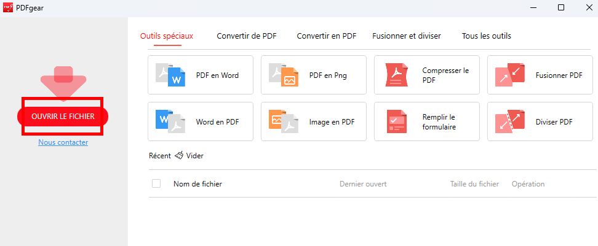Maximize the PDFgear window
Viewport: 598px width, 246px height.
click(561, 7)
